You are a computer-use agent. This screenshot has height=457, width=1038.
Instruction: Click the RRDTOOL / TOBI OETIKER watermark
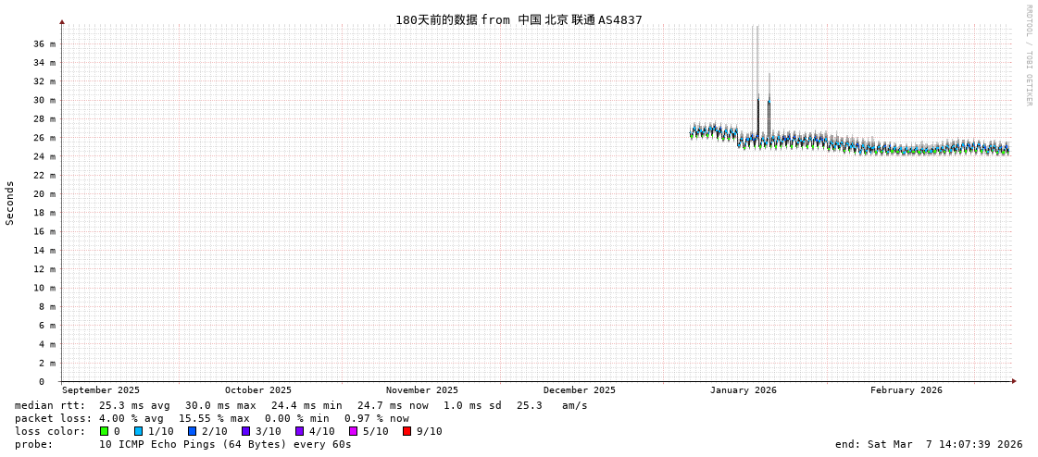[x=1028, y=56]
